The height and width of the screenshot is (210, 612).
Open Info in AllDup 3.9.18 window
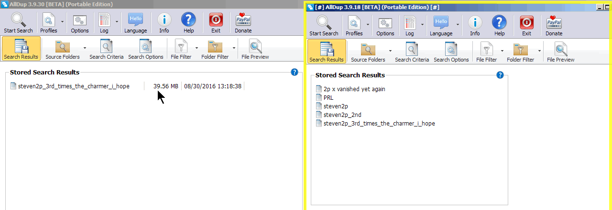pos(475,26)
